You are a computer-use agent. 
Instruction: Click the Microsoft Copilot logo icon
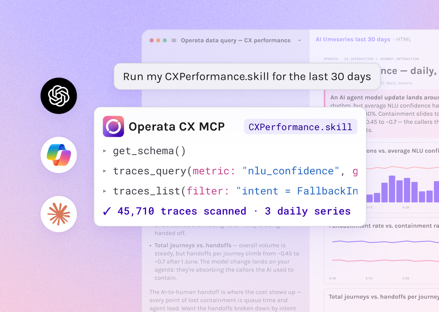[59, 155]
